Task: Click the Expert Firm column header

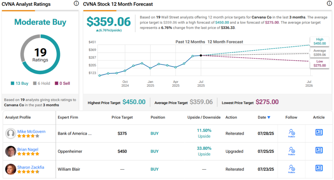Action: 68,117
